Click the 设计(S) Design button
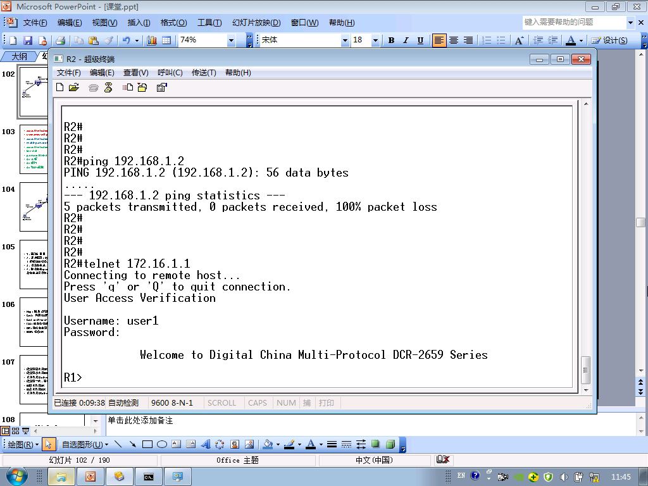This screenshot has height=486, width=648. tap(610, 40)
